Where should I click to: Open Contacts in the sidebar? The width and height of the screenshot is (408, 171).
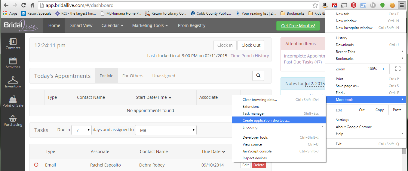13,44
